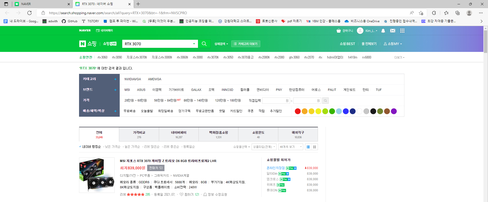Toggle the 카드할인 filter
488x202 pixels.
[x=236, y=111]
